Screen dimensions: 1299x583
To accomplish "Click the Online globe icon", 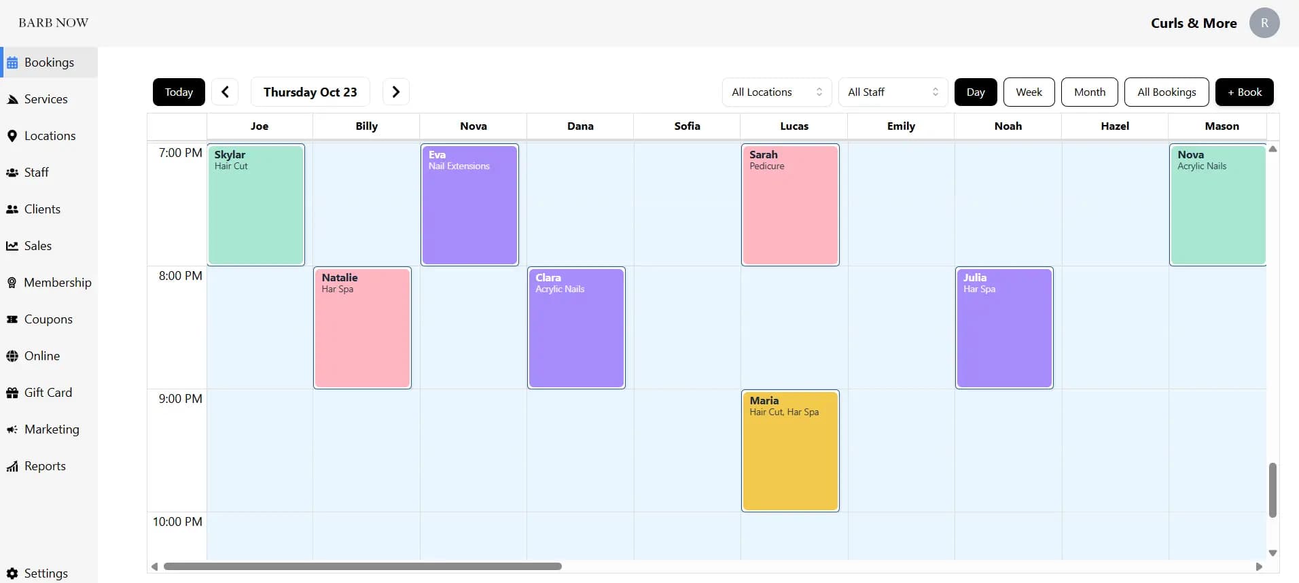I will click(12, 356).
